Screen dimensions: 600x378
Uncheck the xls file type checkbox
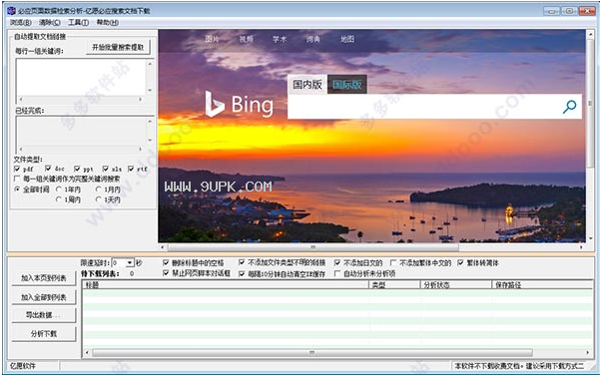click(106, 169)
